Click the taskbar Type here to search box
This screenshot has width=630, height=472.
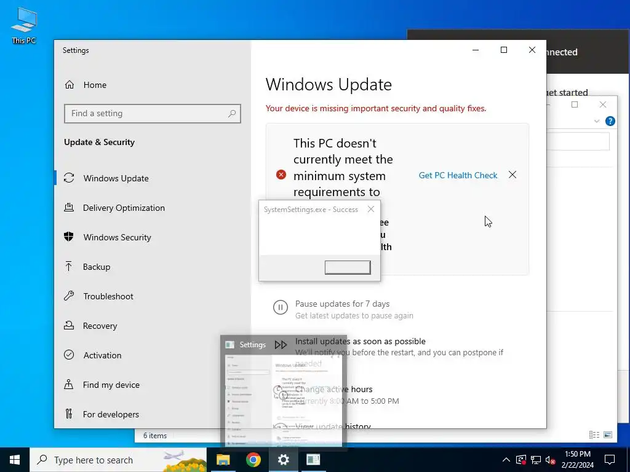pyautogui.click(x=118, y=460)
